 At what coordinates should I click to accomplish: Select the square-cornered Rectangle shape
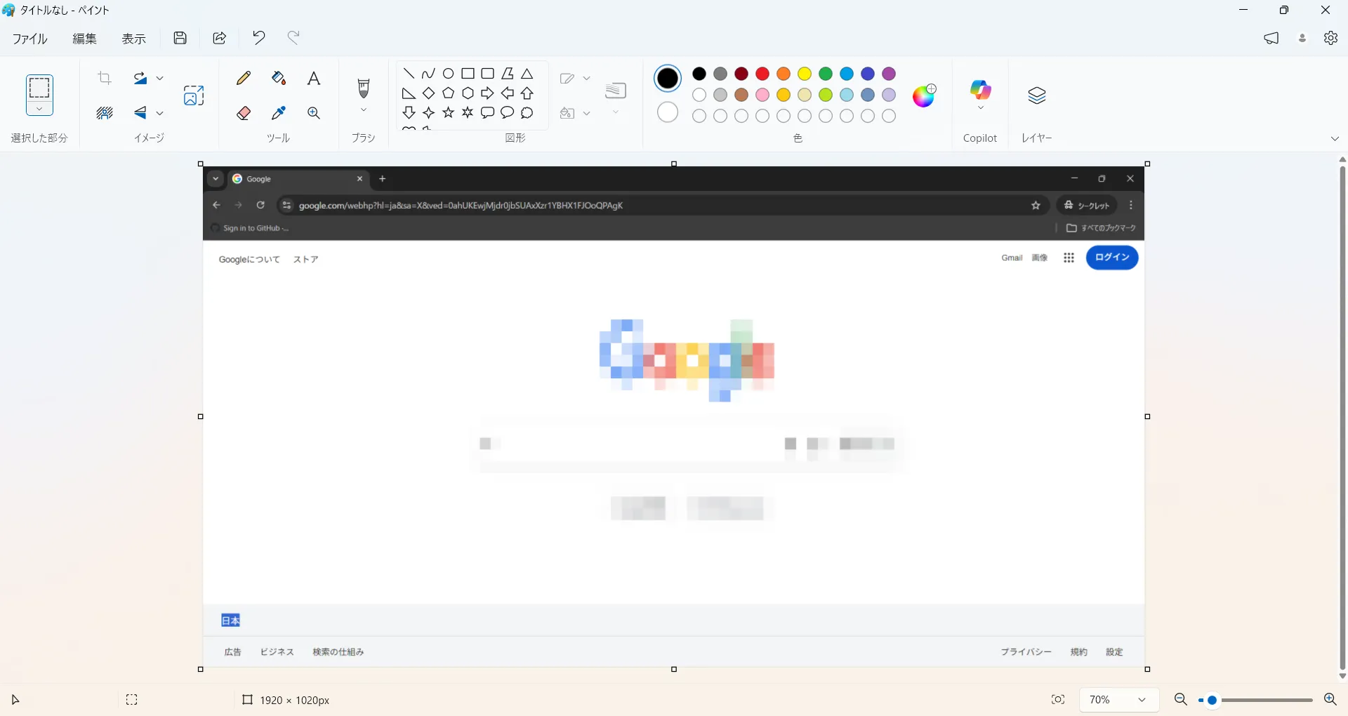click(x=468, y=74)
